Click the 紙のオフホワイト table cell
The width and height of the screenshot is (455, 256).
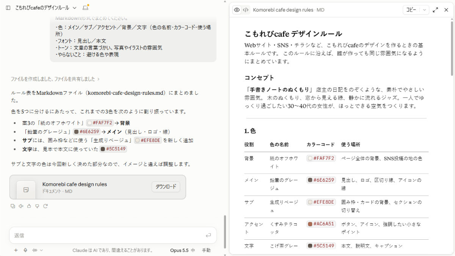pyautogui.click(x=284, y=162)
